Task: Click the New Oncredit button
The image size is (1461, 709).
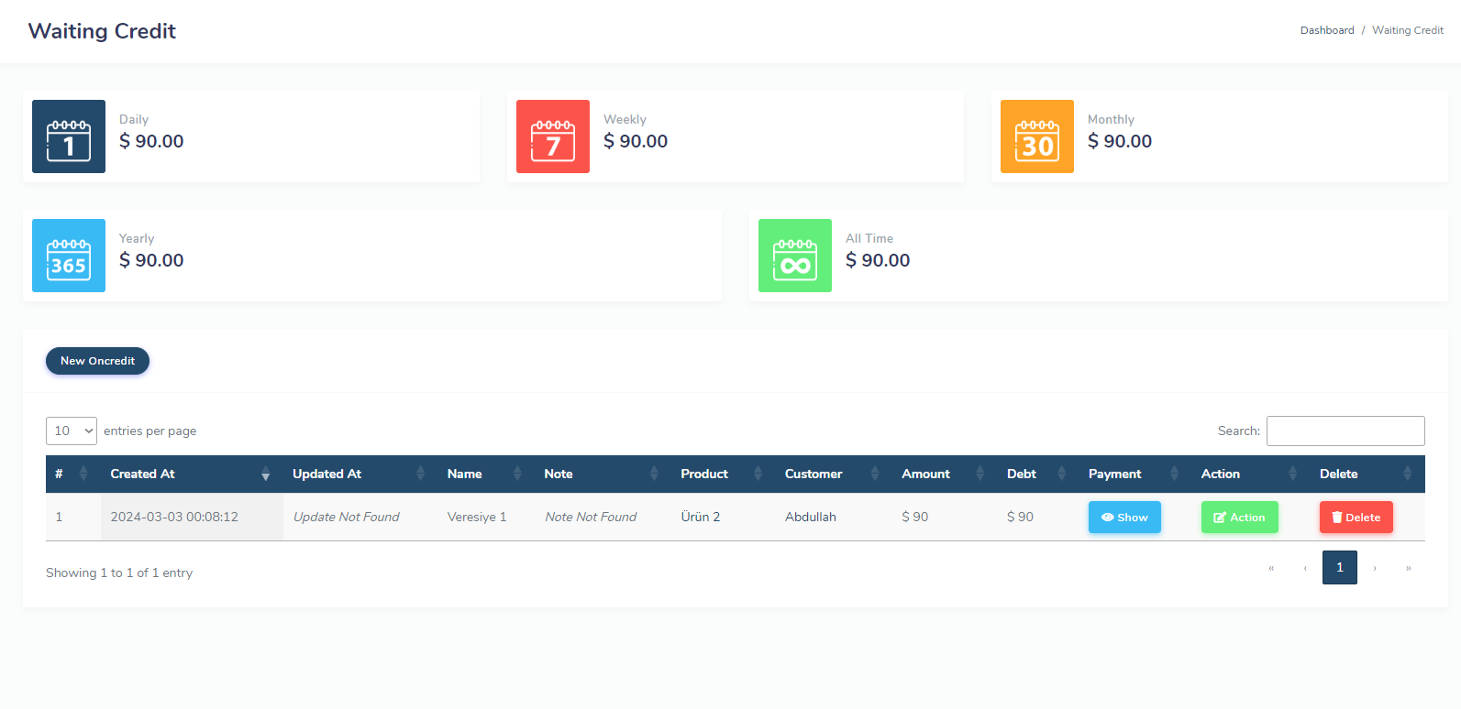Action: 97,361
